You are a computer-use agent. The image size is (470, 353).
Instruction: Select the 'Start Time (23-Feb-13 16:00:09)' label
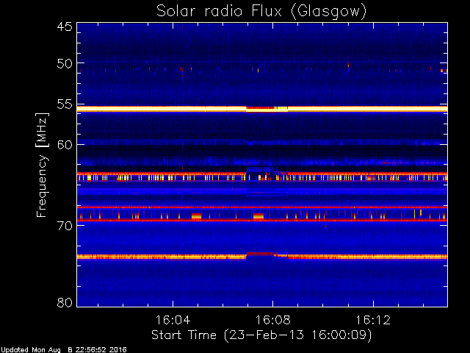(261, 335)
